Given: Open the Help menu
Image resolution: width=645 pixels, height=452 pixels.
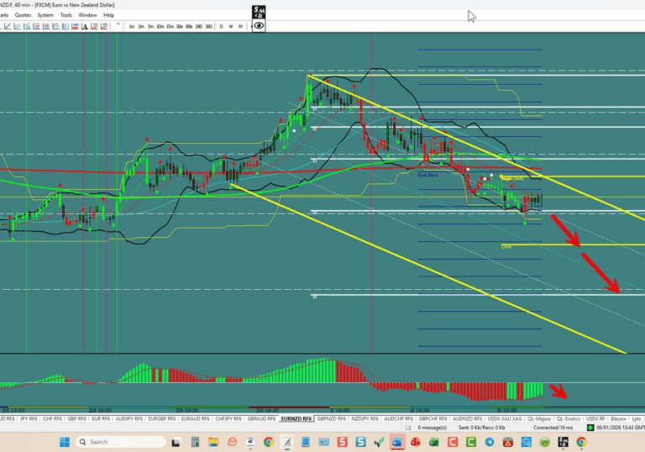Looking at the screenshot, I should [x=108, y=15].
